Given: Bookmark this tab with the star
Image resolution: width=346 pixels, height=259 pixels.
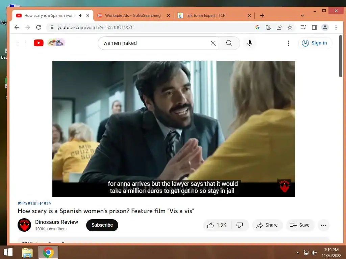Looking at the screenshot, I should click(290, 27).
